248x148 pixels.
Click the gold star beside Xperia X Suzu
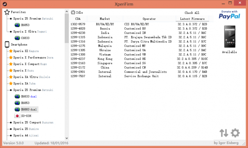tap(11, 70)
